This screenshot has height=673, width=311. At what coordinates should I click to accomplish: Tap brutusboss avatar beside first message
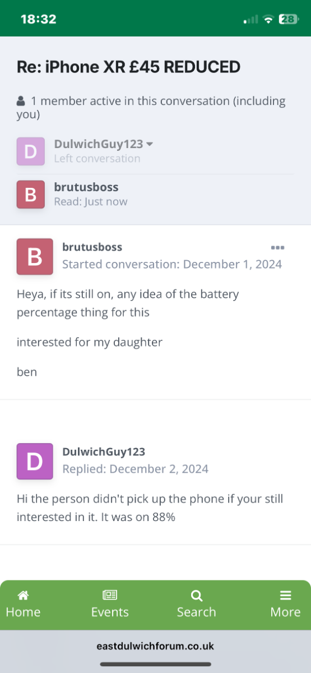pos(35,256)
